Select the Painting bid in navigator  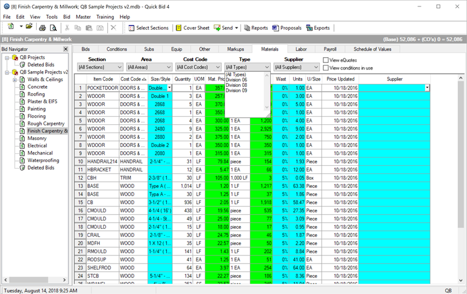36,109
